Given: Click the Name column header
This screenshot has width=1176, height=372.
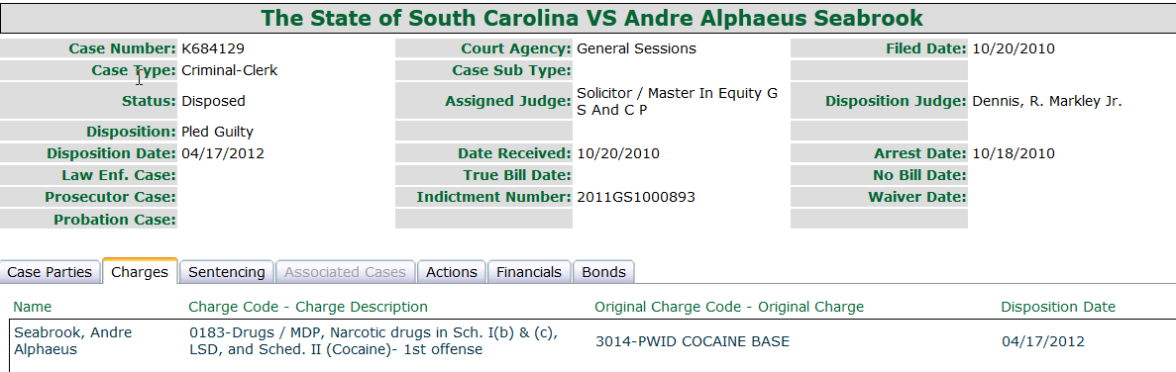Looking at the screenshot, I should pos(33,307).
